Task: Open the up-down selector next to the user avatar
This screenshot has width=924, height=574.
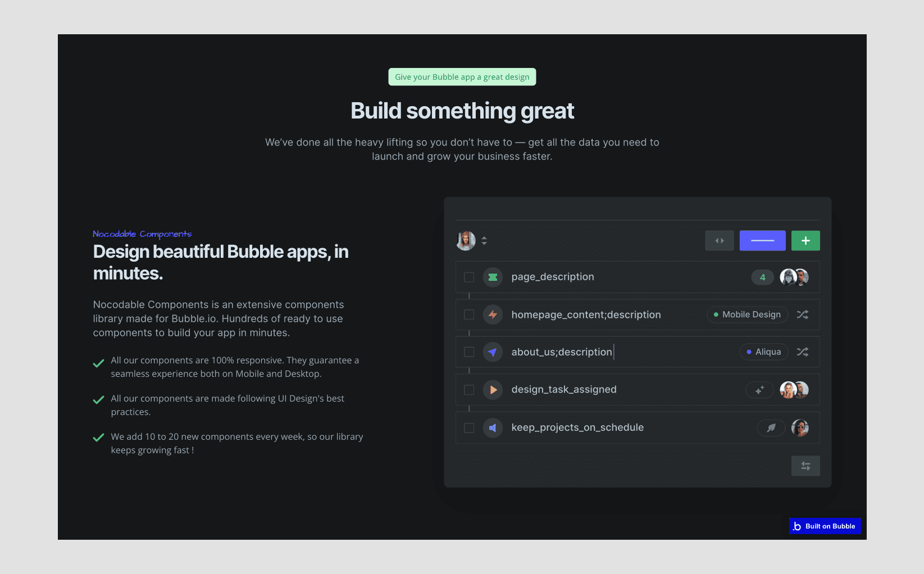Action: (x=484, y=241)
